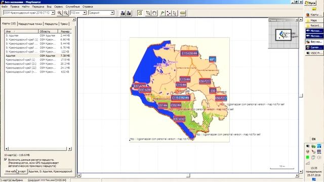Open the Garmin taskbar item

point(314,48)
